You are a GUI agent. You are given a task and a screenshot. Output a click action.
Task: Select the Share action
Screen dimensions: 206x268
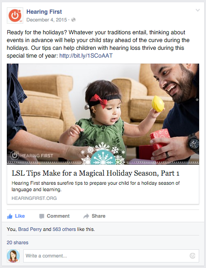[98, 216]
